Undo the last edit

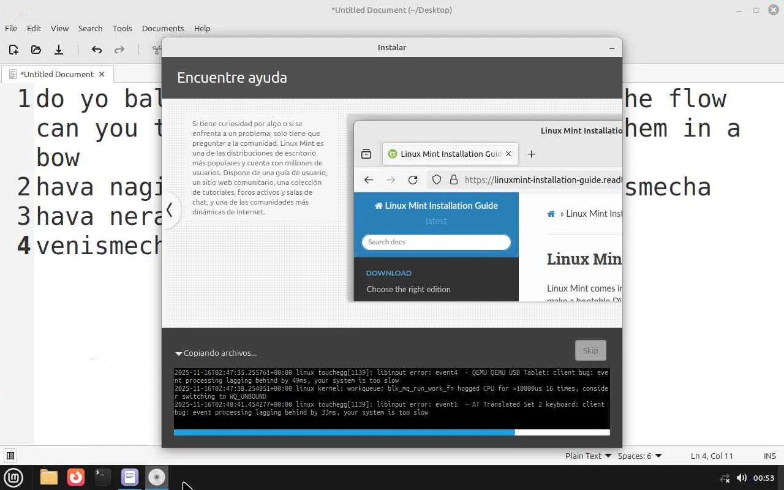[96, 50]
